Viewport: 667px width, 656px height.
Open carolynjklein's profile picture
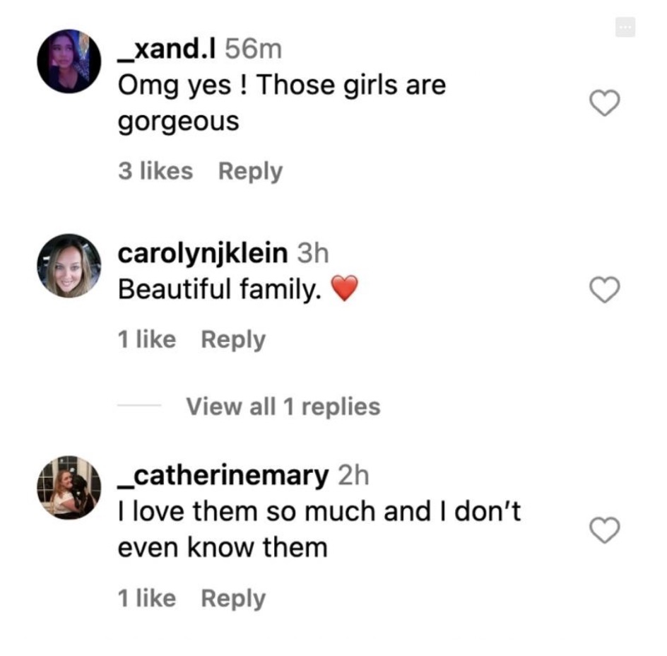click(69, 265)
